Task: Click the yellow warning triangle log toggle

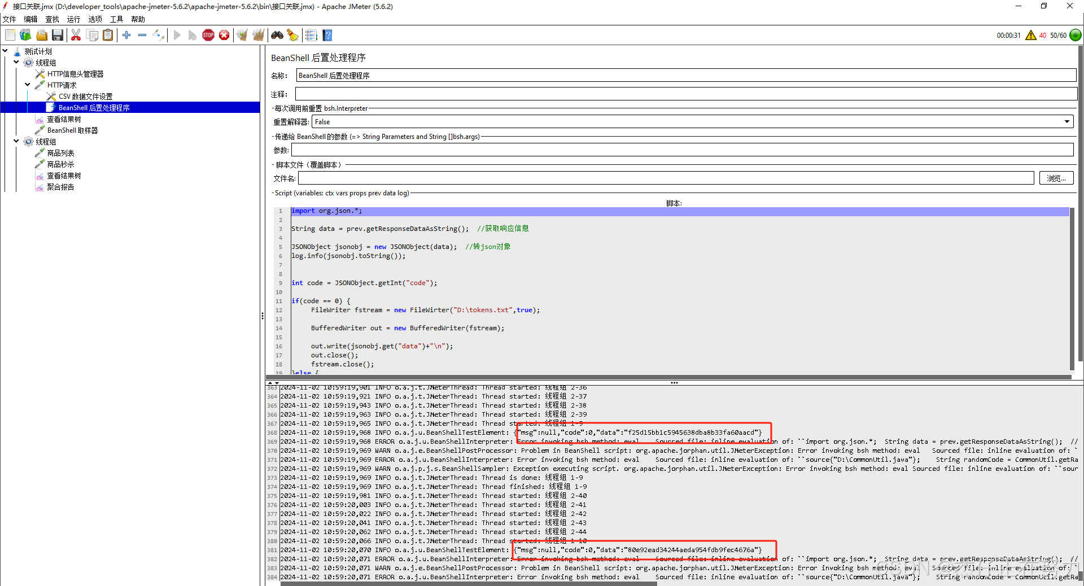Action: 1031,35
